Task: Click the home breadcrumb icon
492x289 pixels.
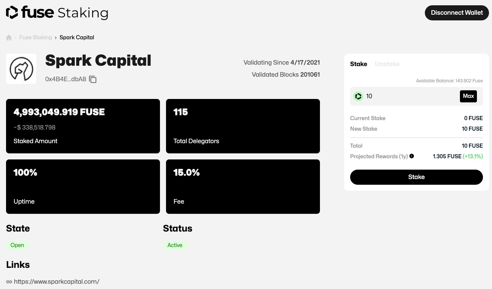Action: (x=9, y=38)
